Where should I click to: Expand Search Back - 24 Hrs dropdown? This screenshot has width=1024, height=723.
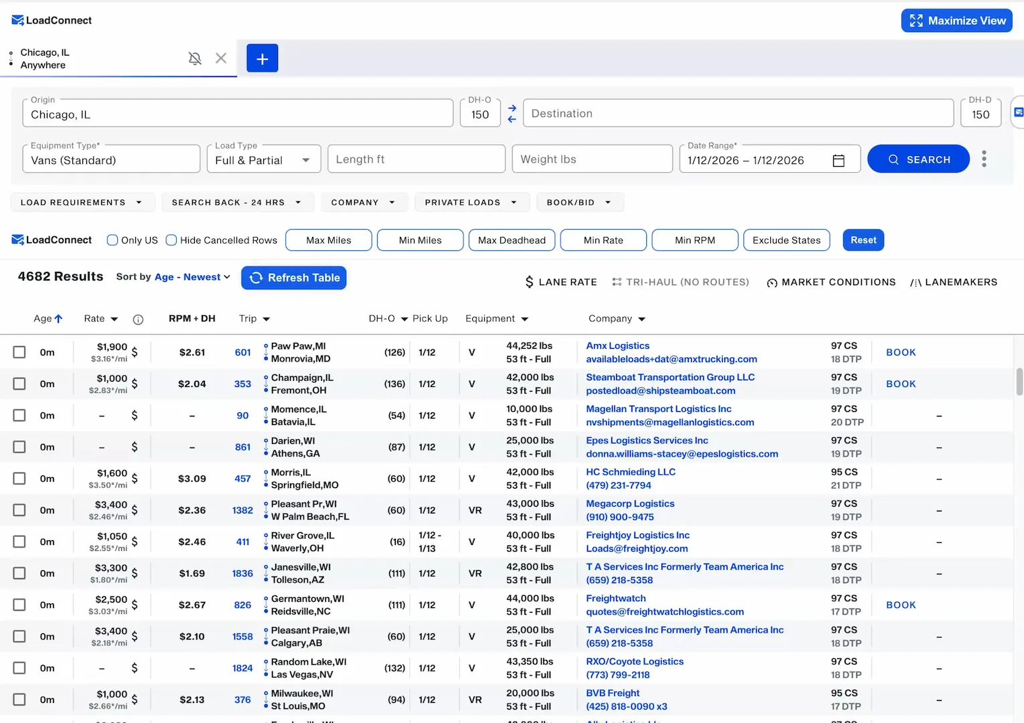click(236, 202)
